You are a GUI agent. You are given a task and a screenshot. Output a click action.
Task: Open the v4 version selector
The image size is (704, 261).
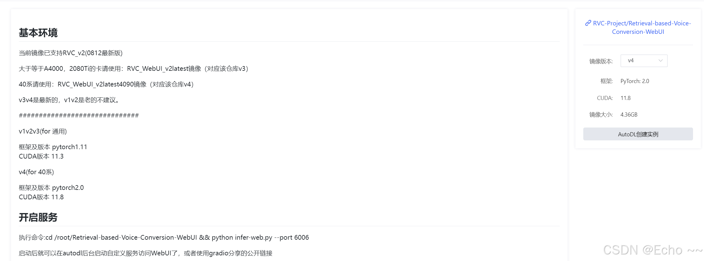point(644,60)
